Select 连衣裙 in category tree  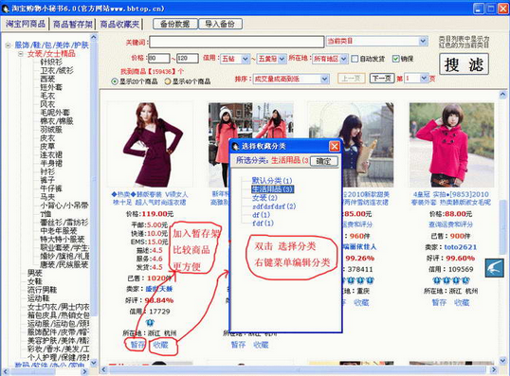click(51, 155)
